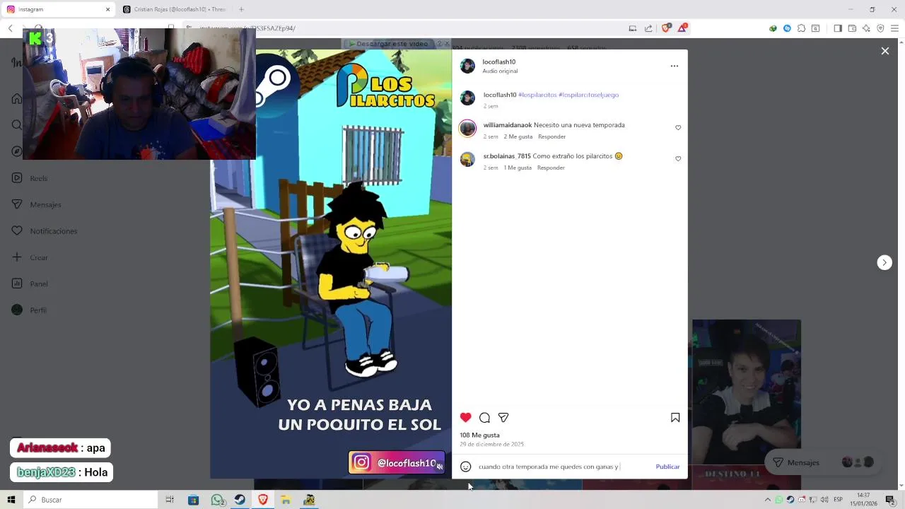Close the post overlay with the X
The height and width of the screenshot is (509, 905).
(884, 51)
